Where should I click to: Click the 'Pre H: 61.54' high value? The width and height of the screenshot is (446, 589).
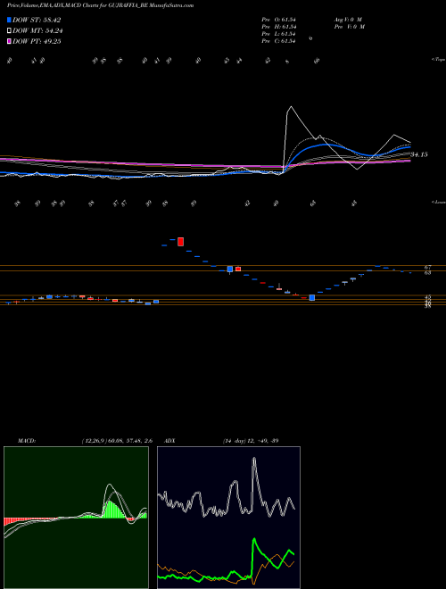click(x=279, y=27)
